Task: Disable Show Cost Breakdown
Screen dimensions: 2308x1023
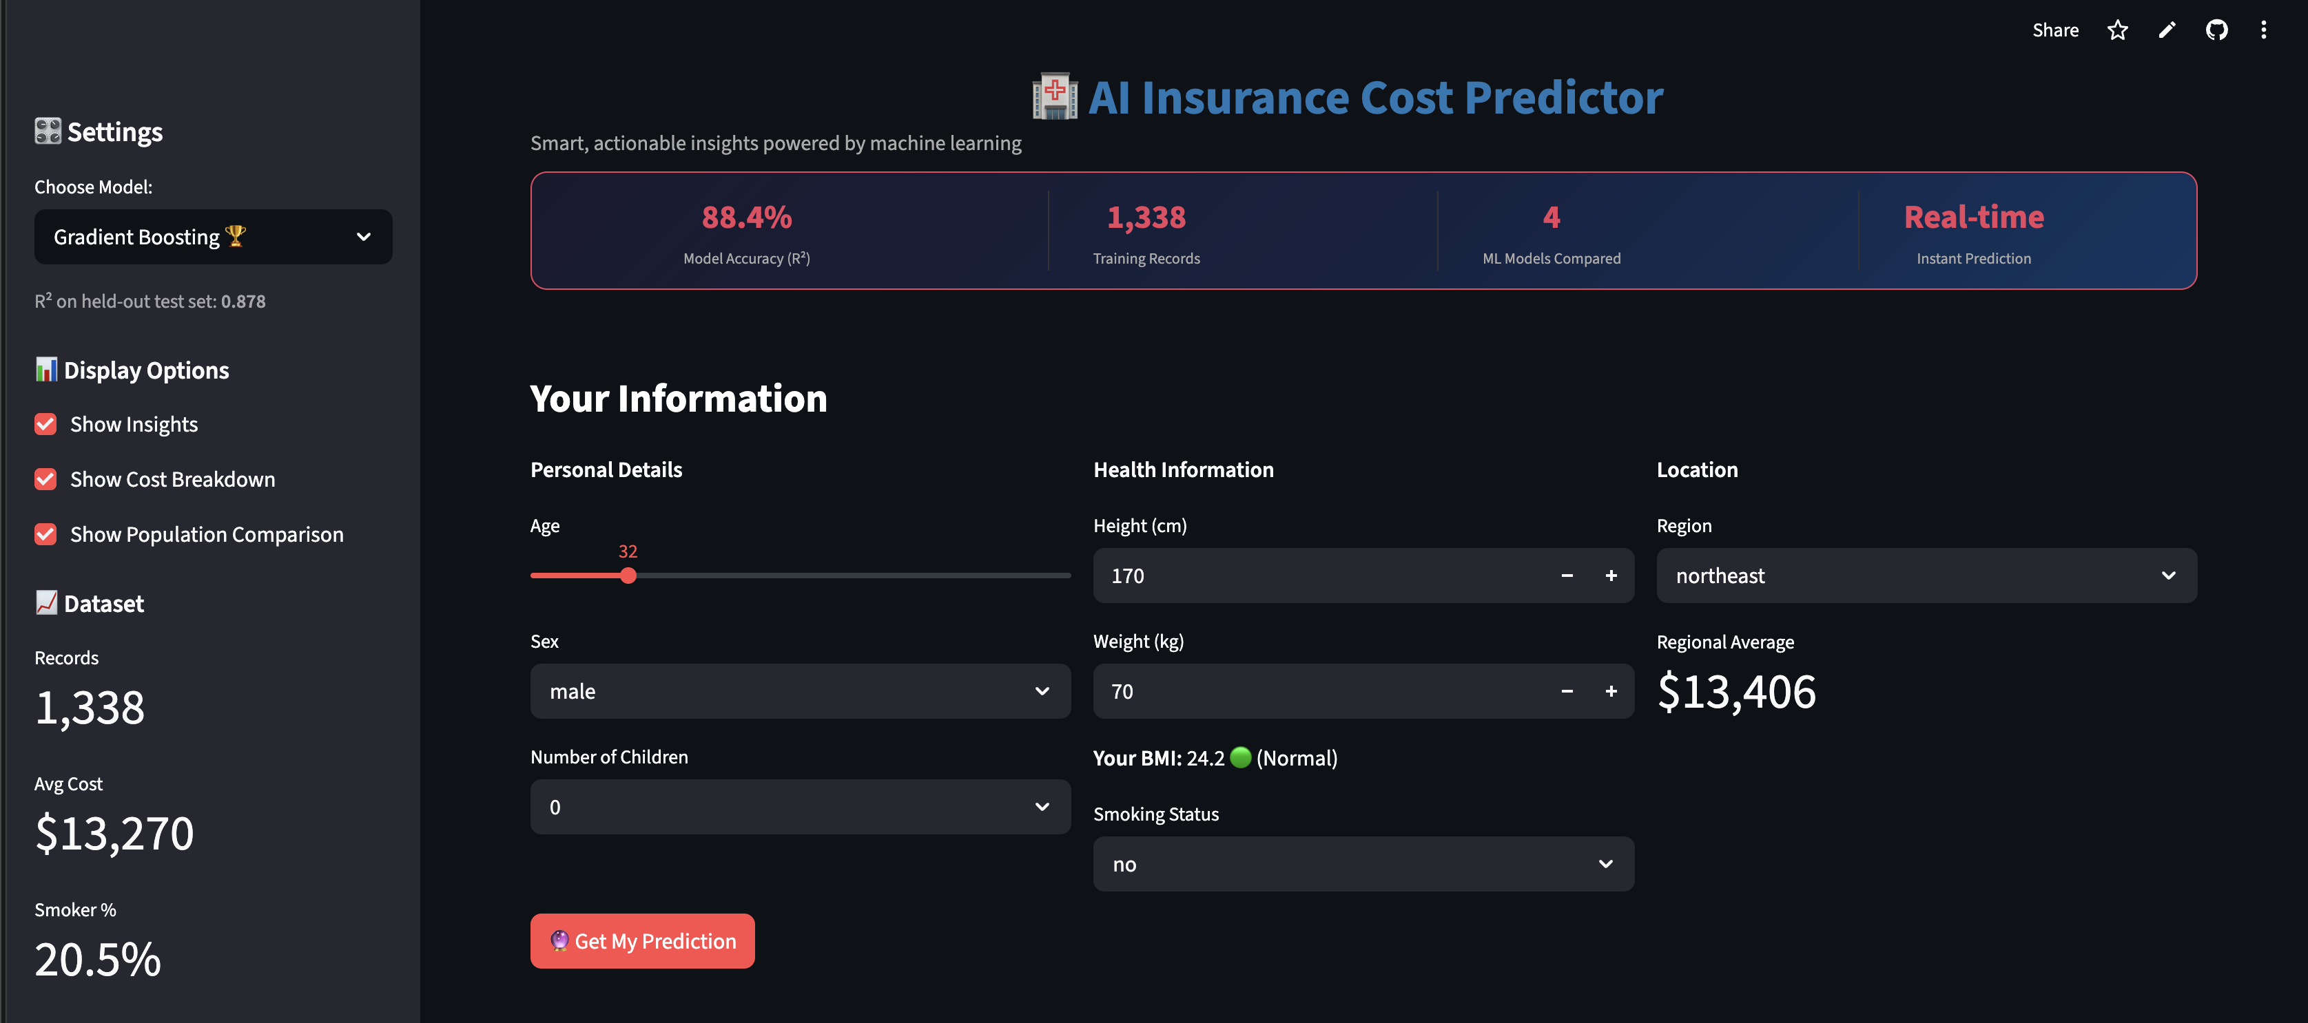Action: [45, 479]
